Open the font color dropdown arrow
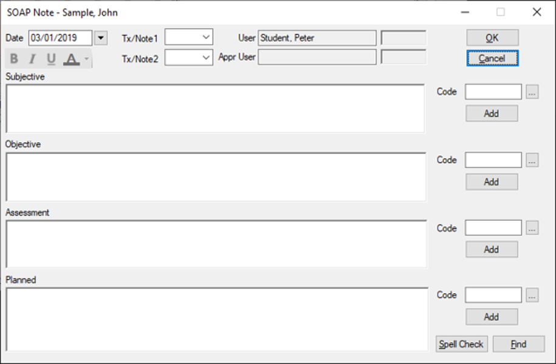 tap(87, 59)
